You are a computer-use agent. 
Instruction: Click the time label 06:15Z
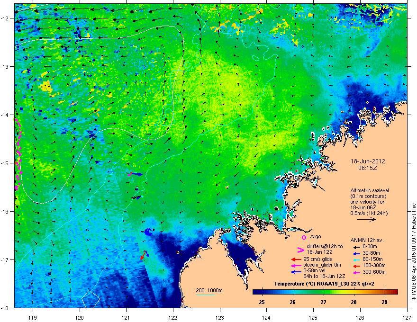click(368, 168)
